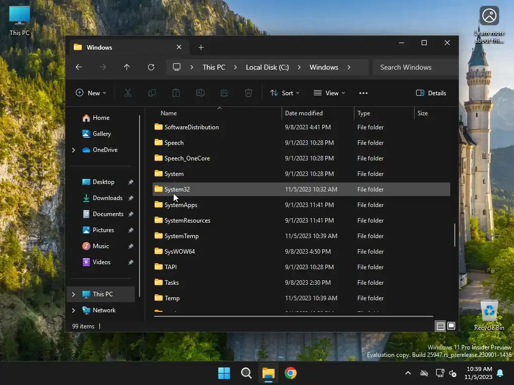
Task: Toggle the Details pane button
Action: (x=431, y=93)
